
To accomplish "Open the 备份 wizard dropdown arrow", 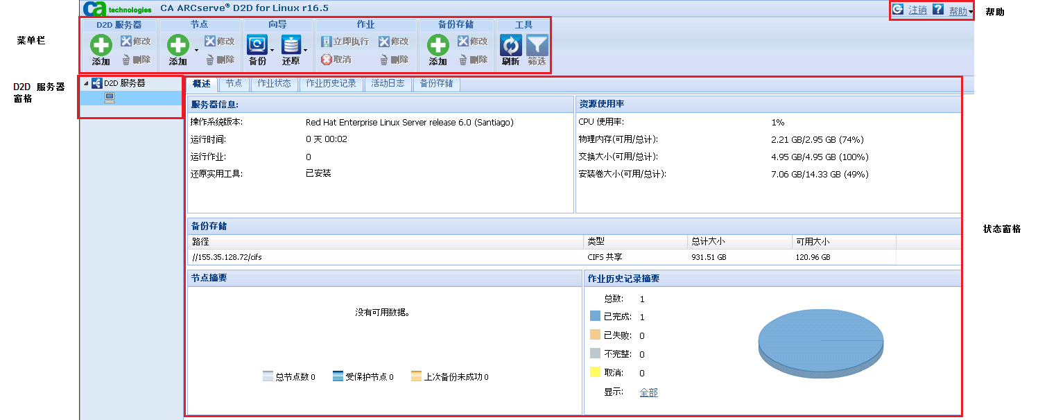I will pos(270,51).
